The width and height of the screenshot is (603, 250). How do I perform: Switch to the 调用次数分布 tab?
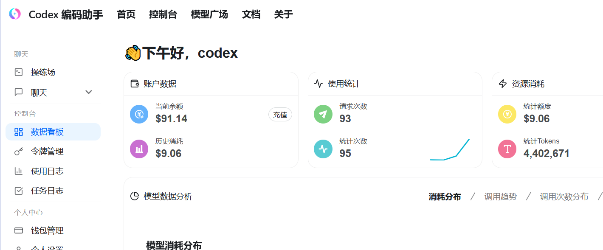pos(564,197)
